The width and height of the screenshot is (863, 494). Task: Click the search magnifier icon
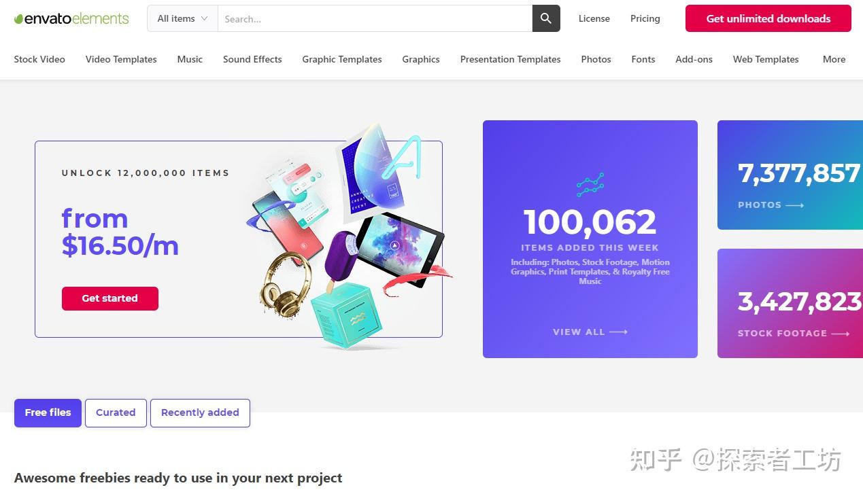pyautogui.click(x=545, y=18)
